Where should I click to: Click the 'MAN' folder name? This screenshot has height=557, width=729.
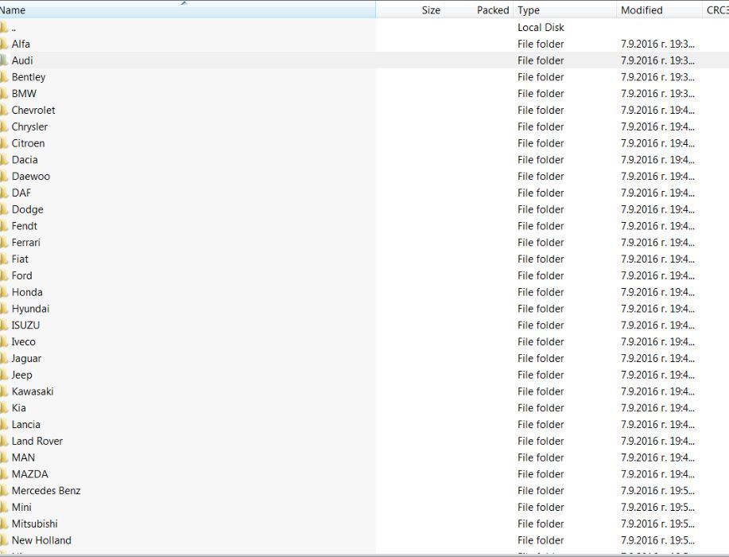23,458
